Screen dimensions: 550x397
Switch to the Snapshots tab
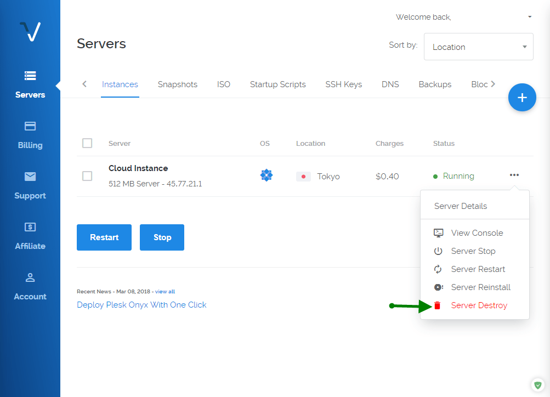[178, 84]
